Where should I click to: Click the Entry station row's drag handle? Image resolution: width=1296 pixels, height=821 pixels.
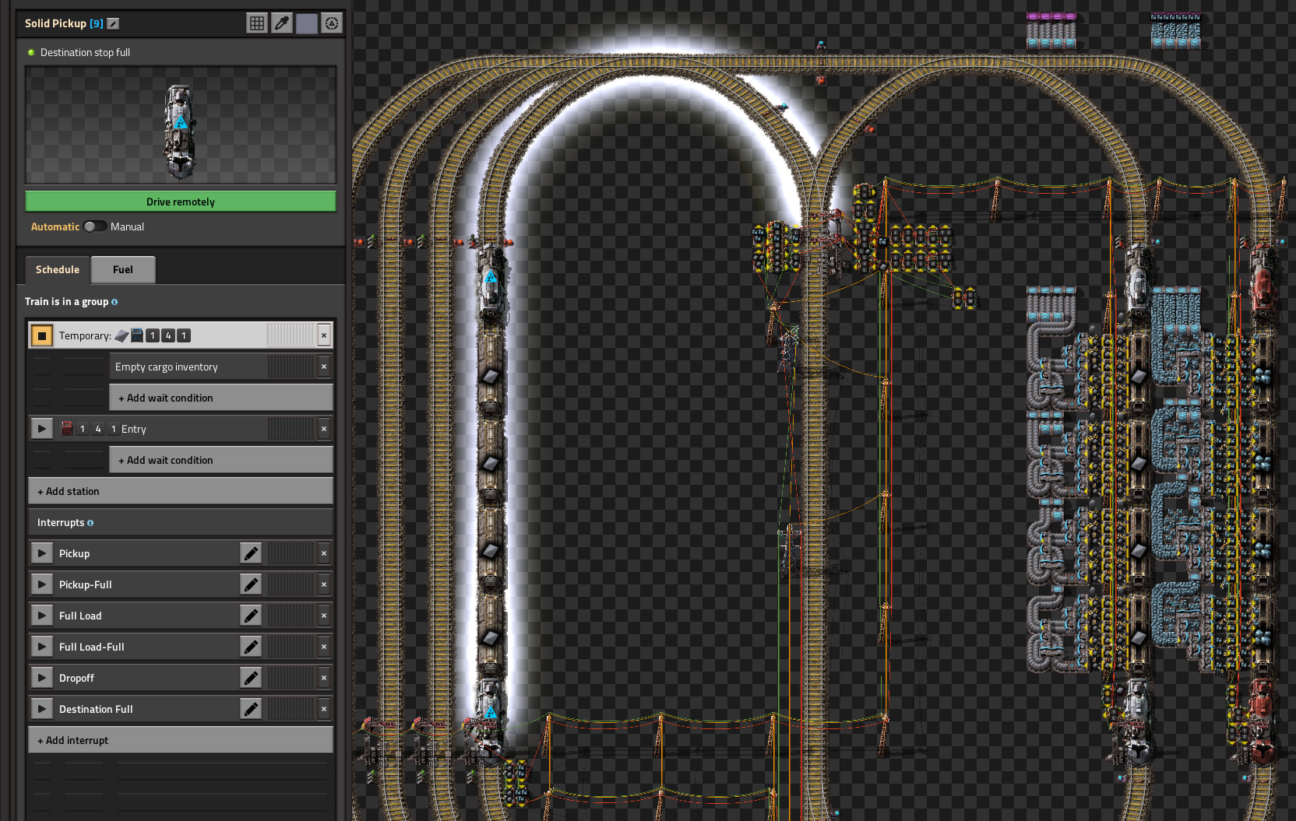tap(291, 429)
